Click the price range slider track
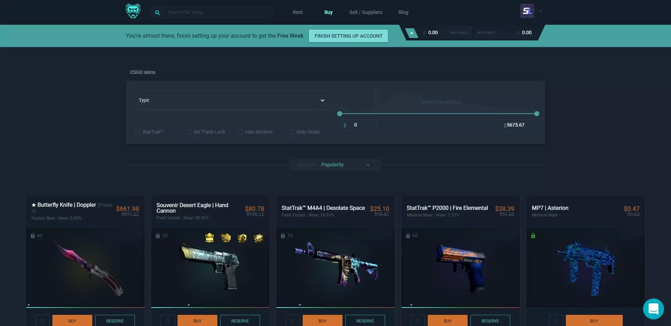This screenshot has width=671, height=326. (438, 114)
